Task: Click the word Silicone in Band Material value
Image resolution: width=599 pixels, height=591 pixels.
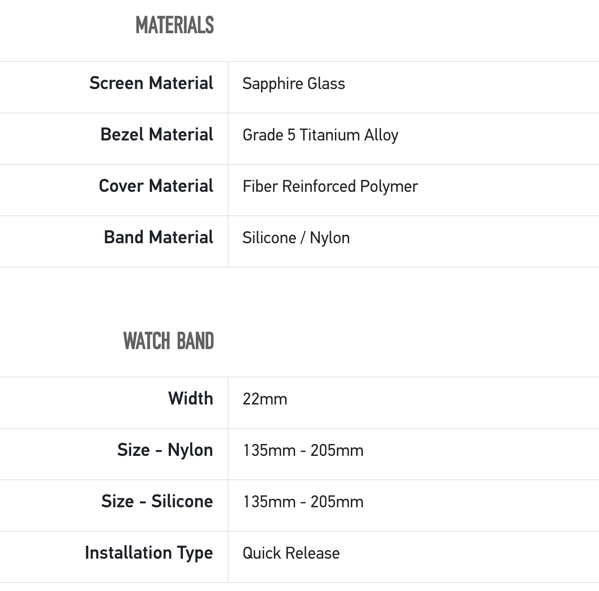Action: pos(269,238)
